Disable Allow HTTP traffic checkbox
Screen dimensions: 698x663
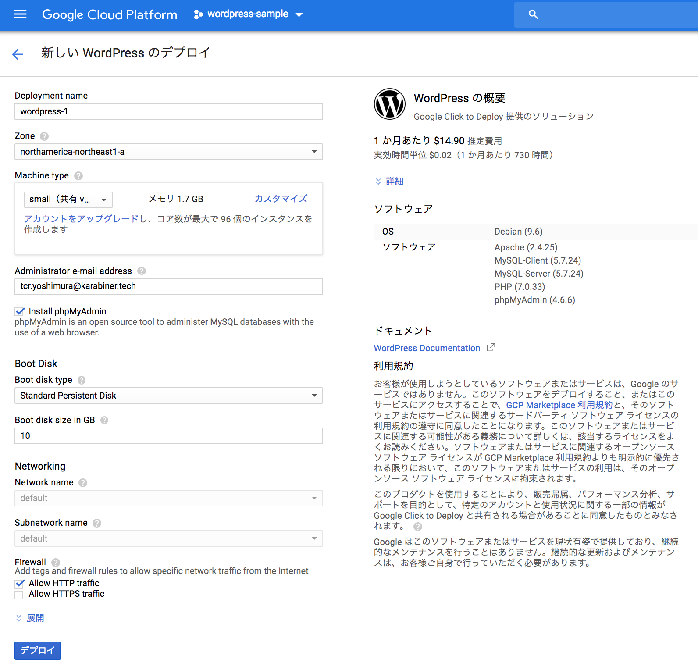point(20,584)
